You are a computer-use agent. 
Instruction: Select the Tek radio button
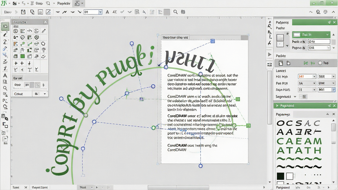pyautogui.click(x=320, y=63)
